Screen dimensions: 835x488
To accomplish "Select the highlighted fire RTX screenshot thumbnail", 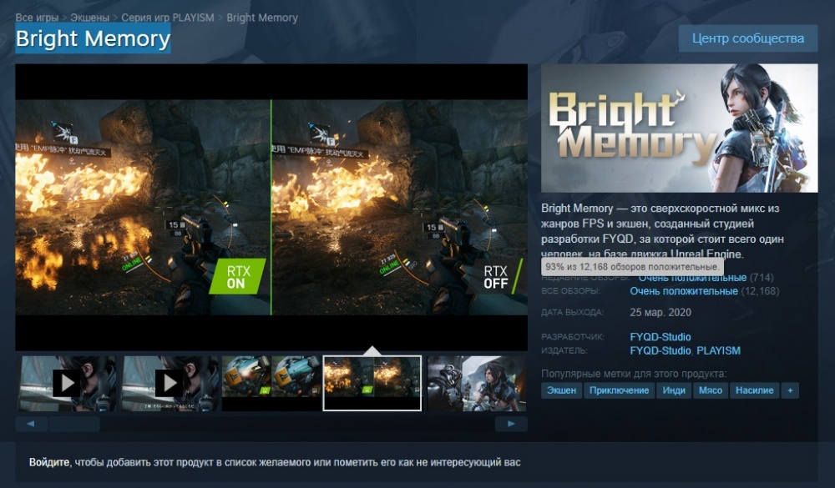I will pyautogui.click(x=372, y=383).
